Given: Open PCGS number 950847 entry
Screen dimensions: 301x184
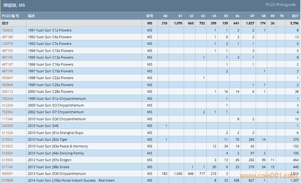Looking at the screenshot, I should click(x=7, y=78).
